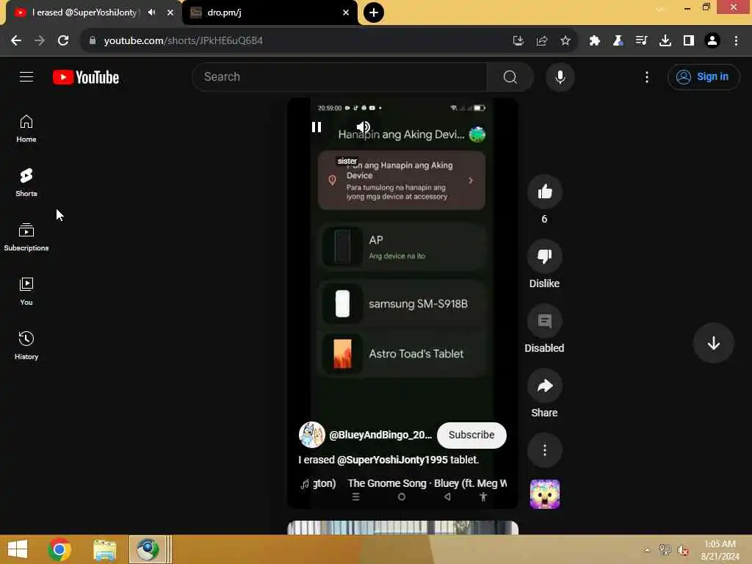The width and height of the screenshot is (752, 564).
Task: Click the muted volume tray icon
Action: click(683, 549)
